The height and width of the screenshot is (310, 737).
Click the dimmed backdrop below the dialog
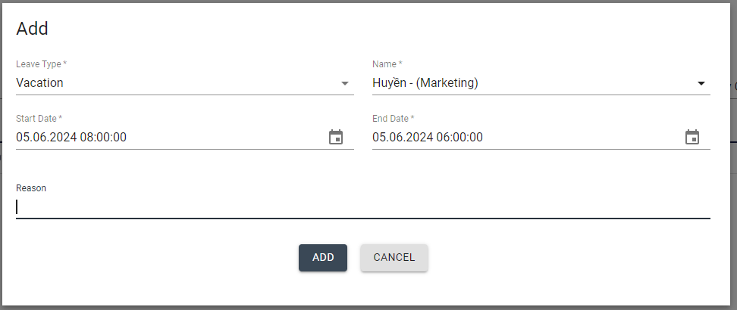pos(368,308)
